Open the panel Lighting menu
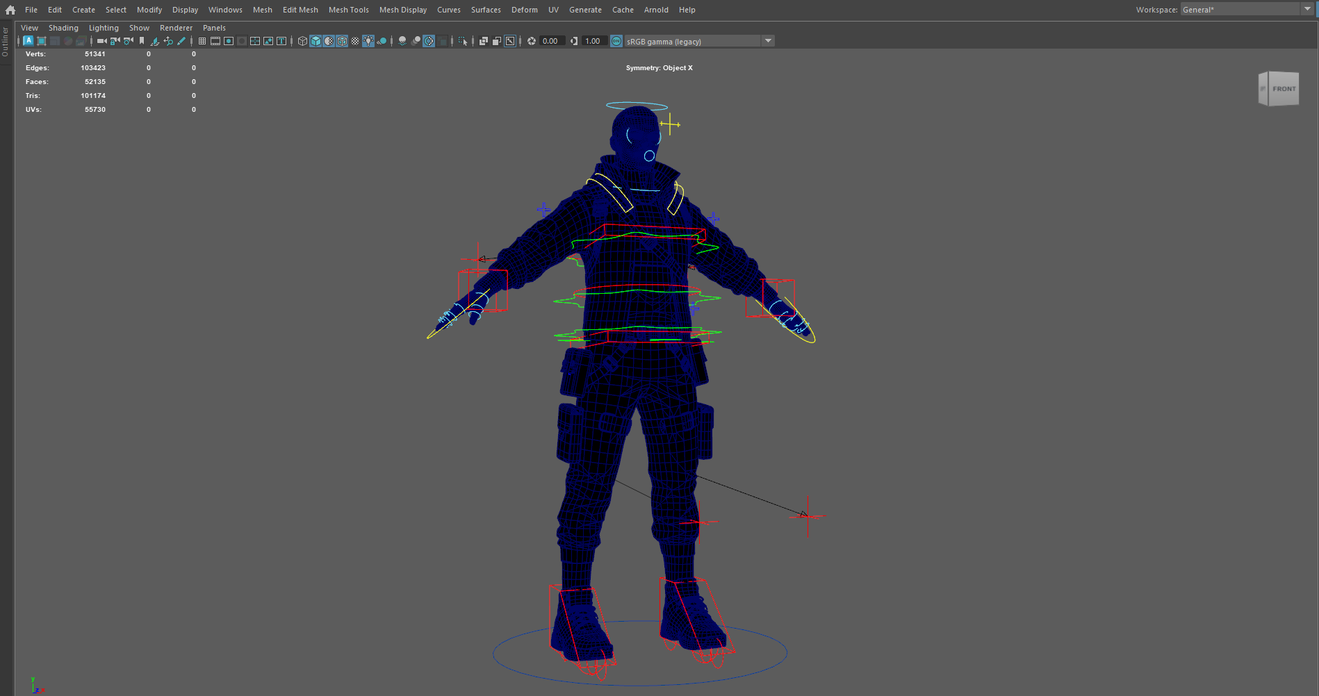The image size is (1319, 696). [104, 28]
